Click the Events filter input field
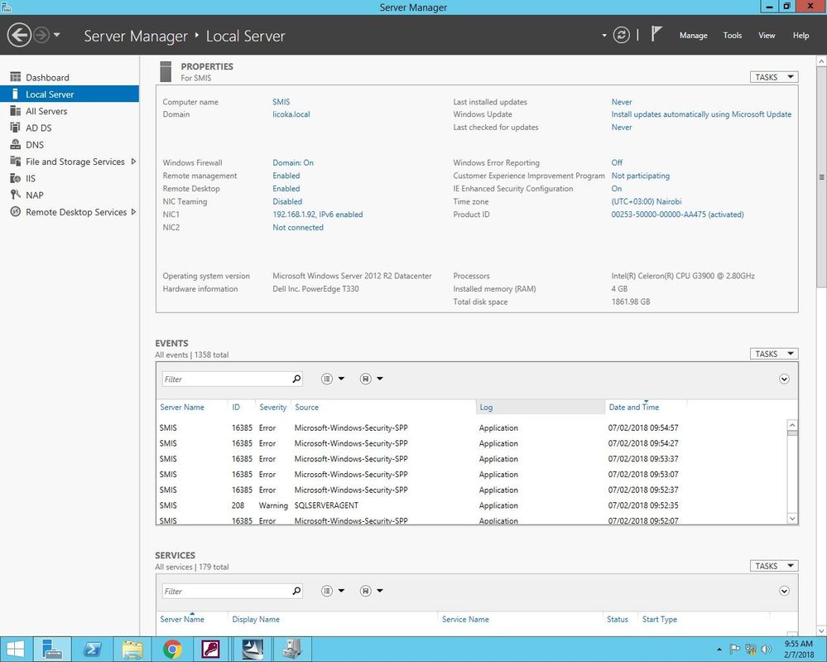The width and height of the screenshot is (827, 662). tap(226, 379)
